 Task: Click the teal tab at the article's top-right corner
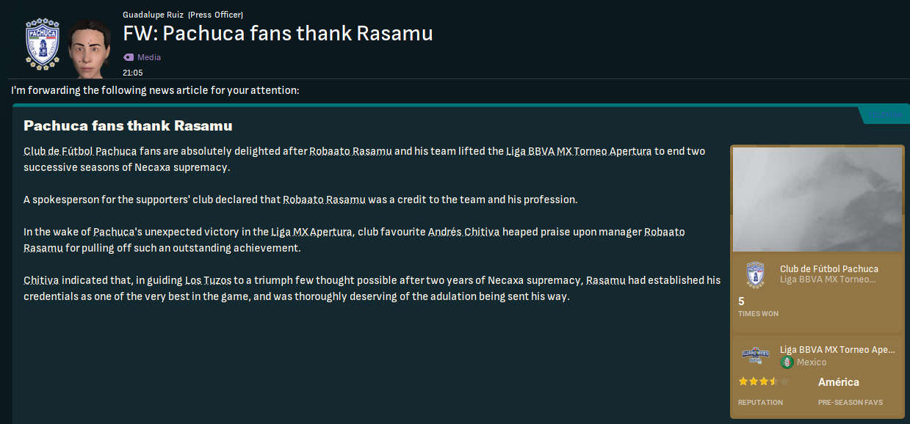(885, 115)
